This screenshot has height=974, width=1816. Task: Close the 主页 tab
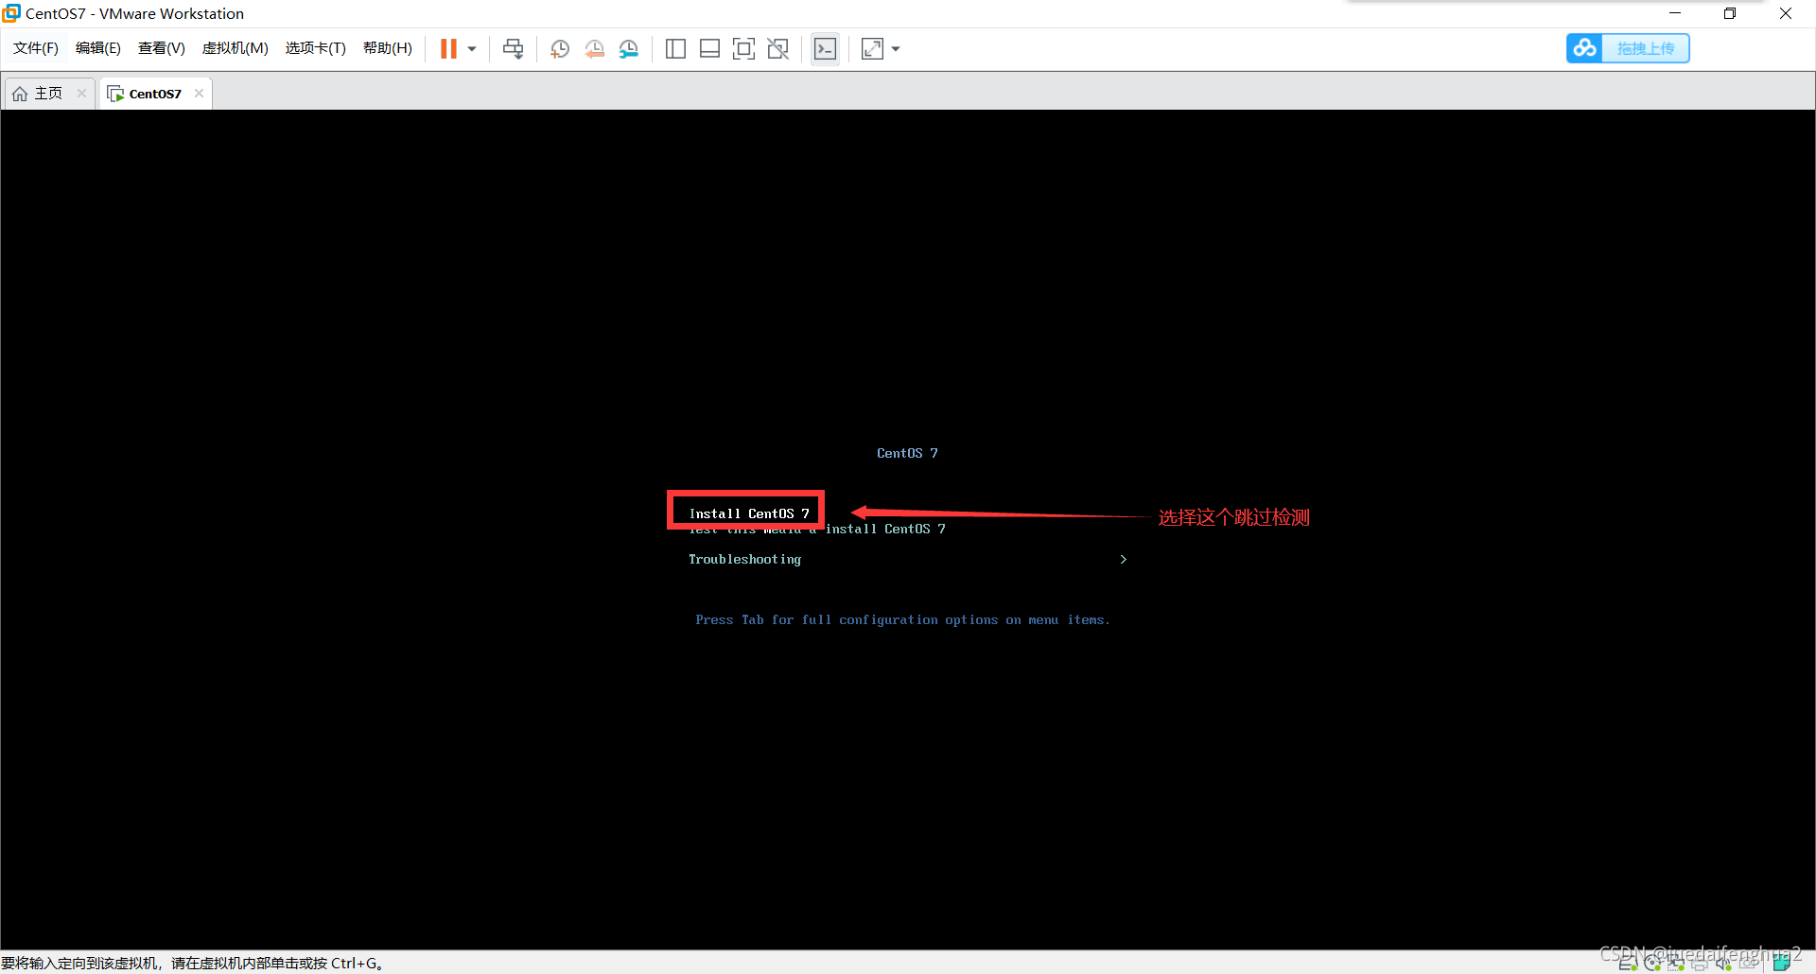click(82, 93)
